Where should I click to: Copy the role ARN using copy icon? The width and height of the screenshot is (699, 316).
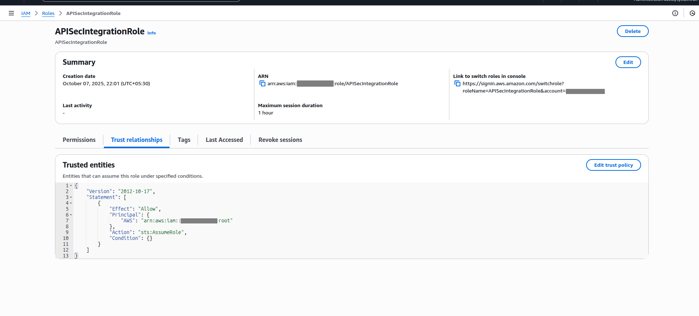(262, 84)
